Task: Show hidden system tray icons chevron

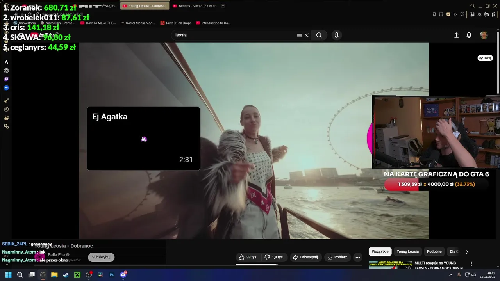Action: click(x=451, y=275)
